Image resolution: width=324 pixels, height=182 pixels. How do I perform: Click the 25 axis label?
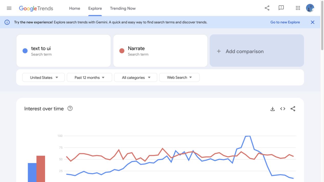pos(61,171)
